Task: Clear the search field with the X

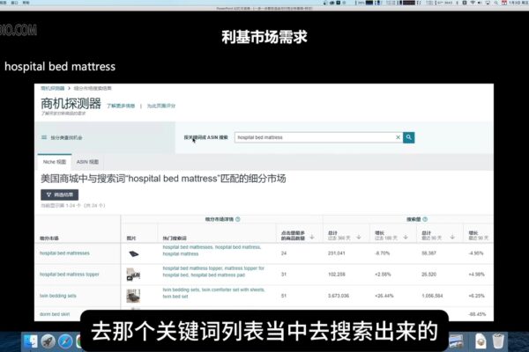Action: click(x=398, y=137)
